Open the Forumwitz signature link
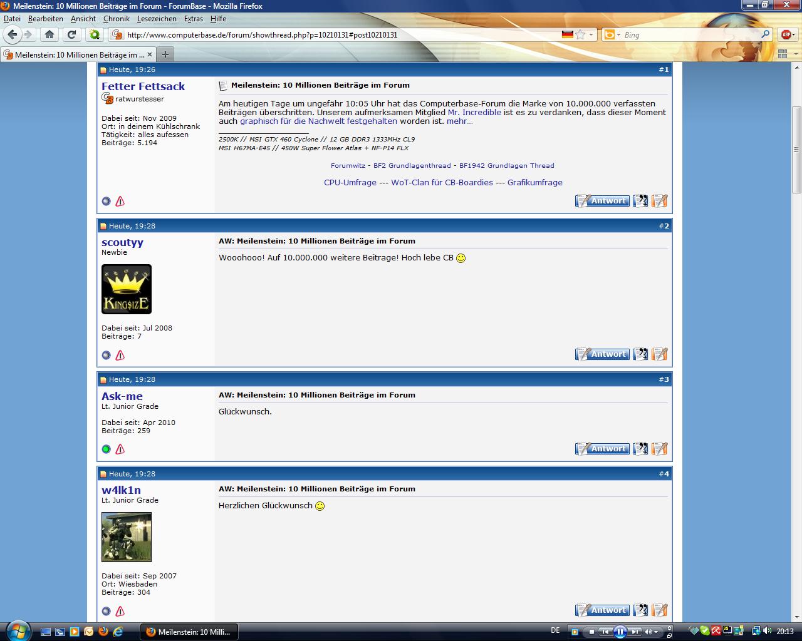This screenshot has height=641, width=802. 348,166
